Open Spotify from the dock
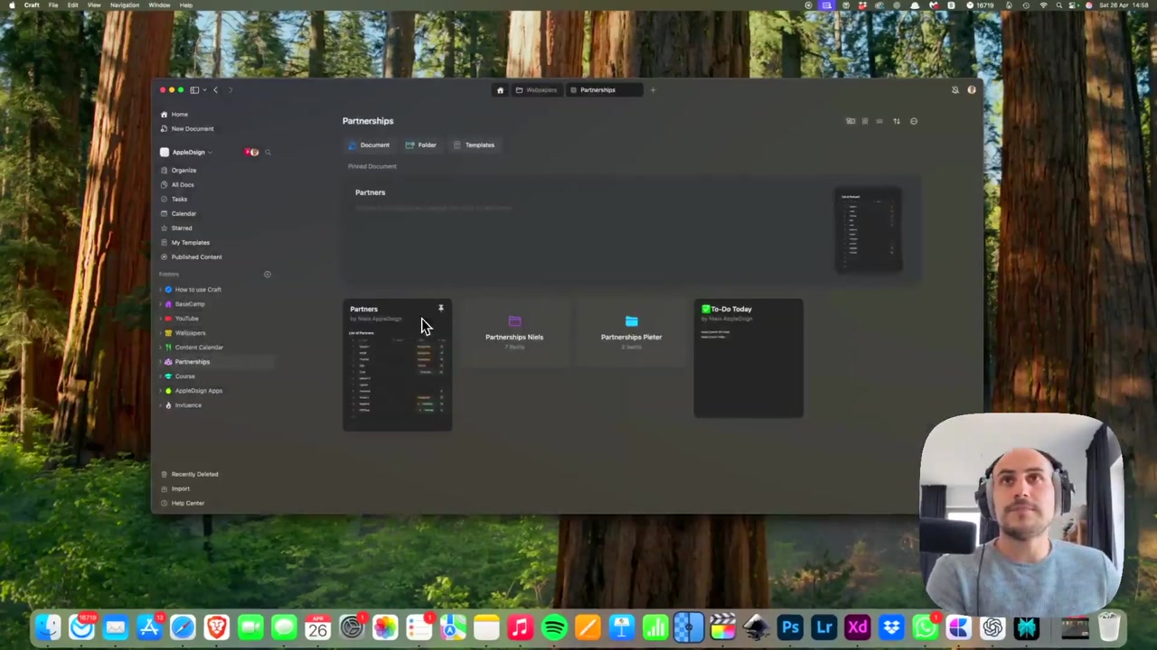This screenshot has height=650, width=1157. point(554,627)
